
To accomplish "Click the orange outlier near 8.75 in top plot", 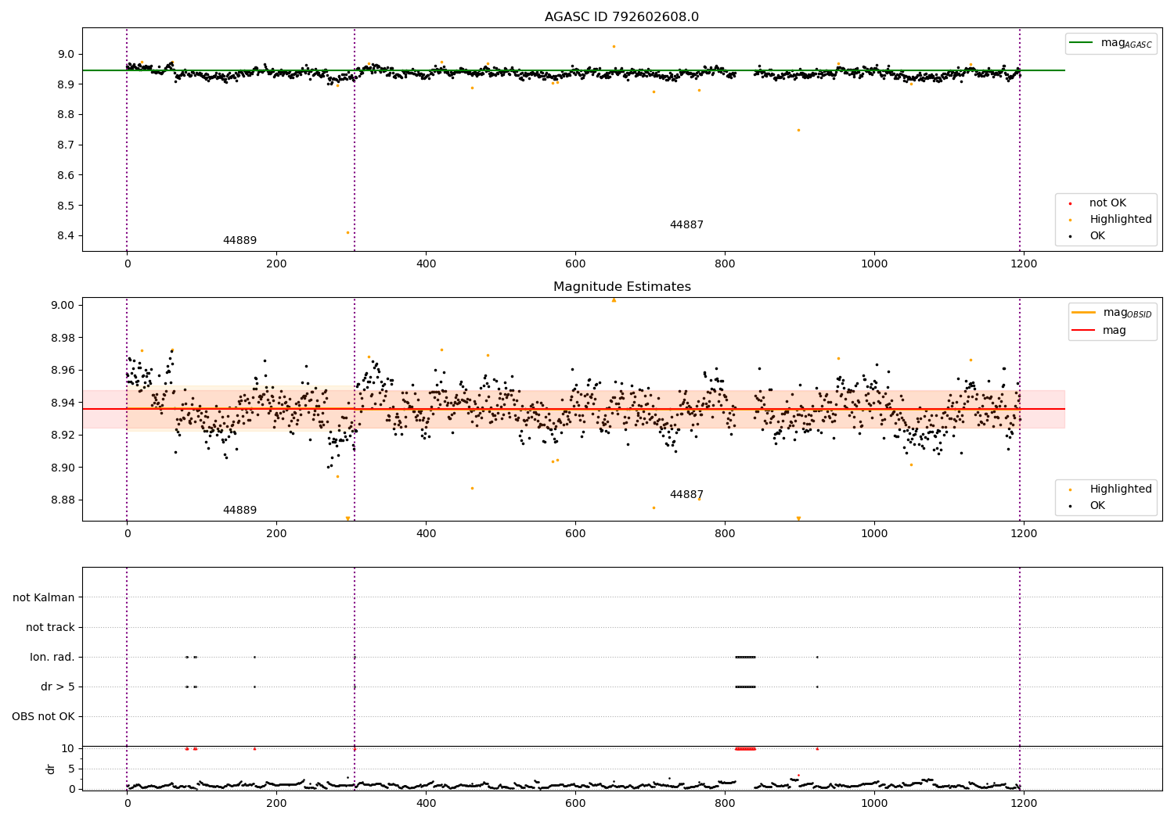I will [x=798, y=130].
